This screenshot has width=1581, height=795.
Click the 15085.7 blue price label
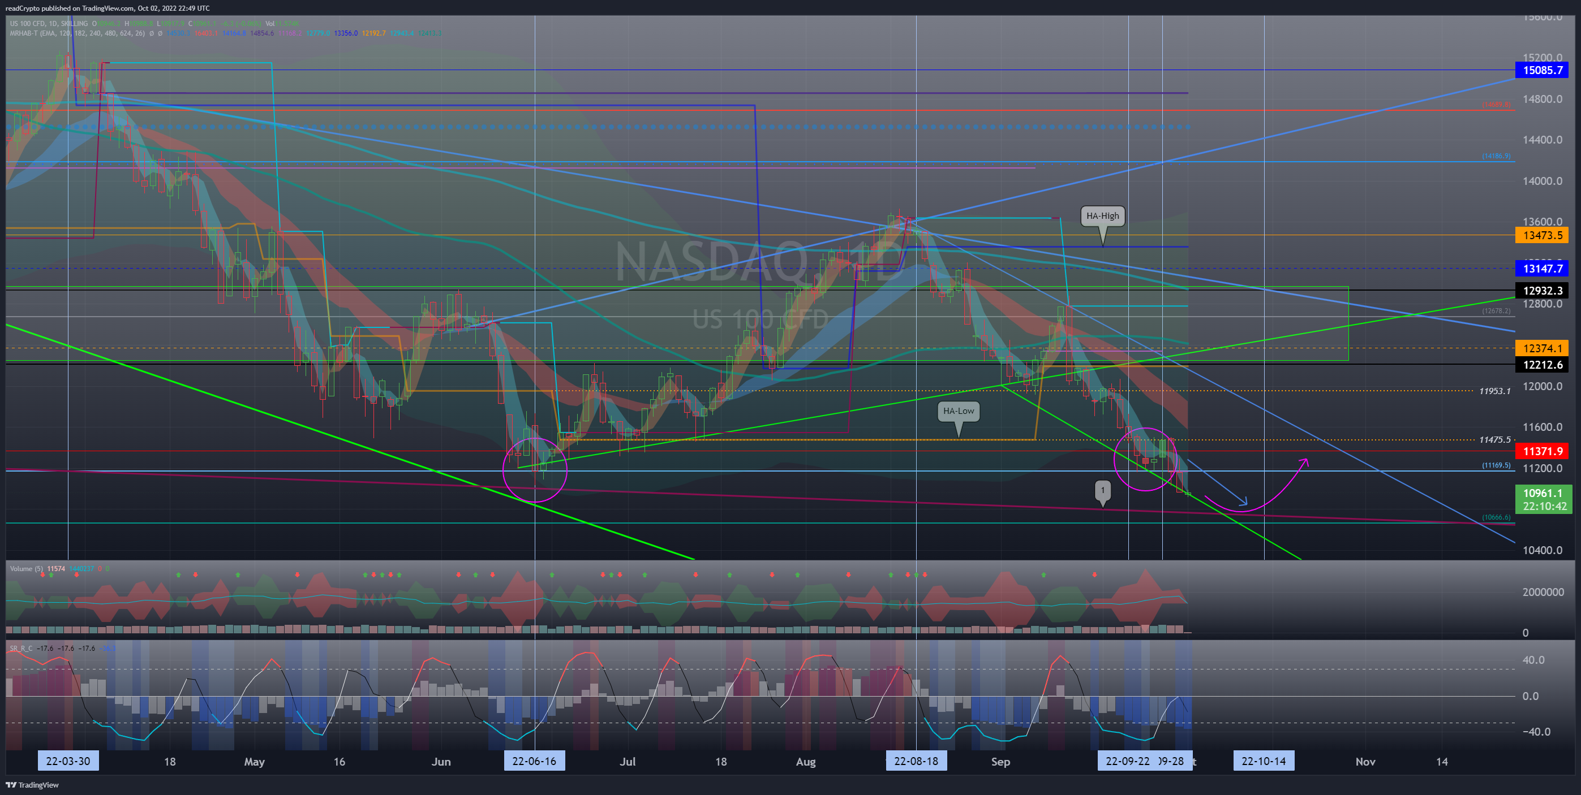point(1542,71)
